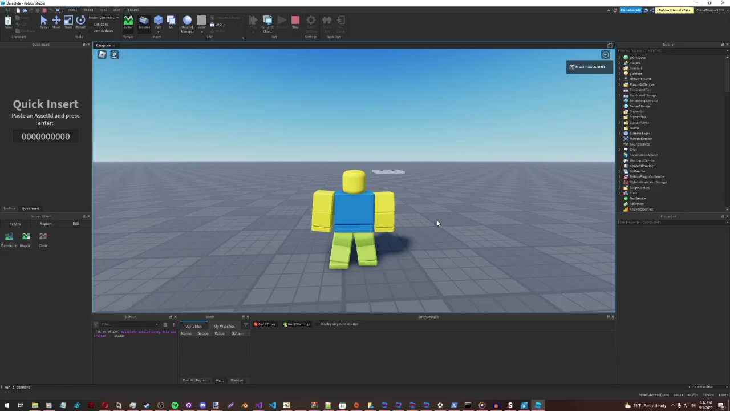
Task: Switch to the Toolbox bottom tab
Action: (x=9, y=208)
